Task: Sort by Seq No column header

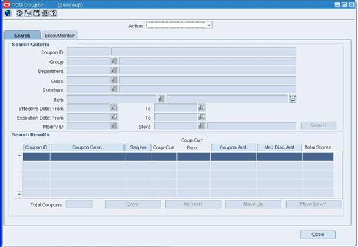Action: (138, 147)
